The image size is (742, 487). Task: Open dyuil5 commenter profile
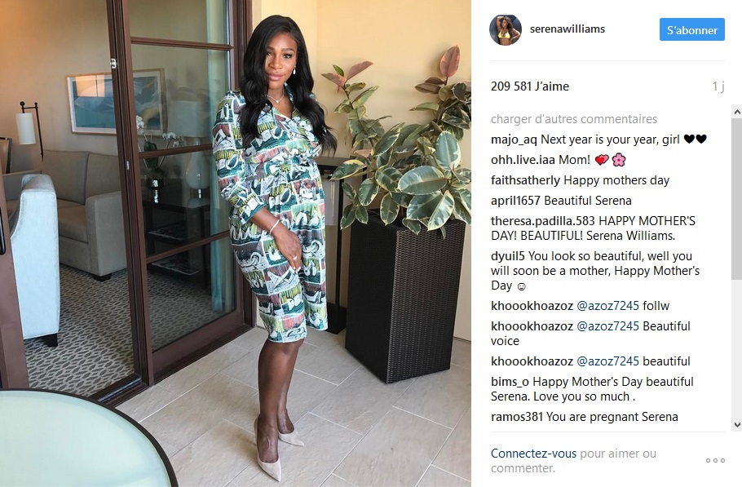coord(508,256)
